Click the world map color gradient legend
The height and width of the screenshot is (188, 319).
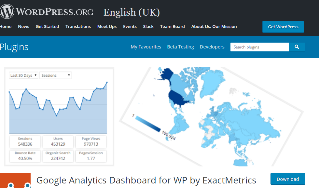tap(148, 124)
